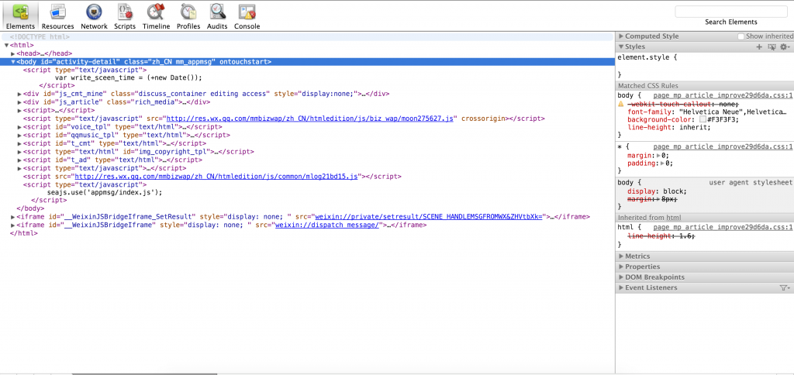
Task: Focus the Search Elements input field
Action: pyautogui.click(x=730, y=12)
